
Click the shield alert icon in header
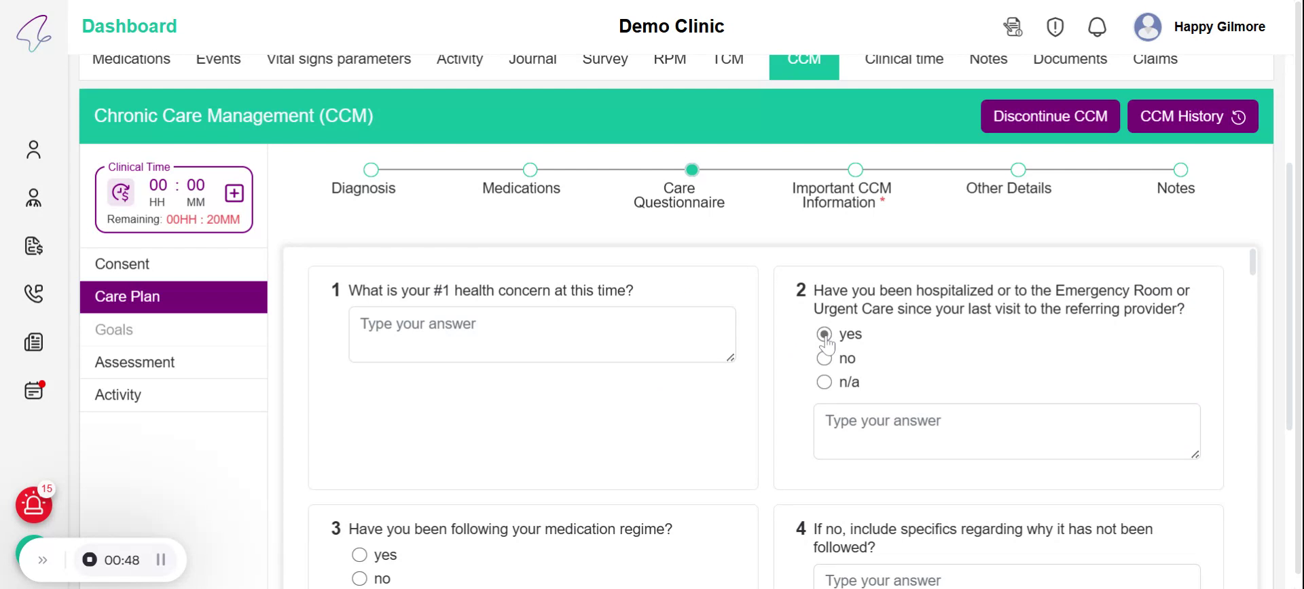coord(1055,27)
